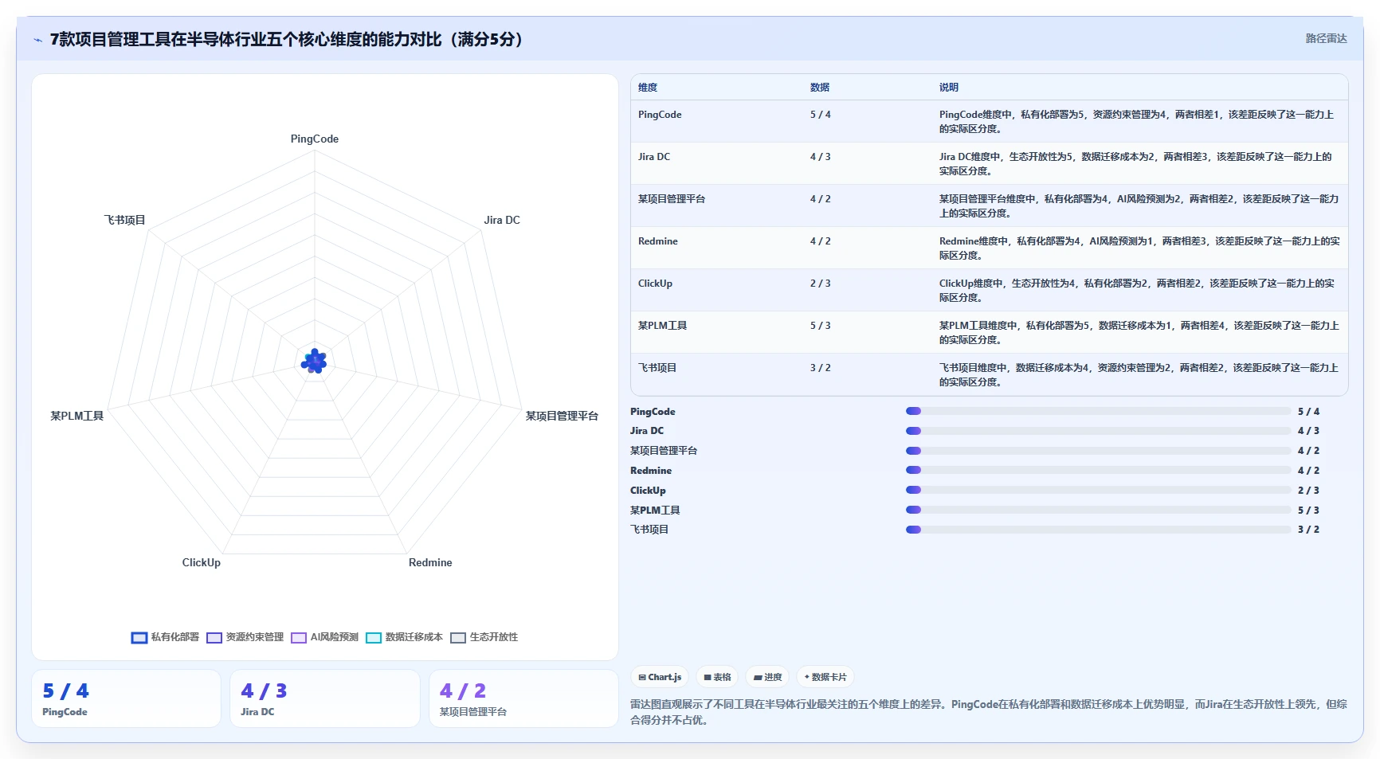Toggle the 资源约束管理 legend series
The width and height of the screenshot is (1380, 759).
[245, 637]
